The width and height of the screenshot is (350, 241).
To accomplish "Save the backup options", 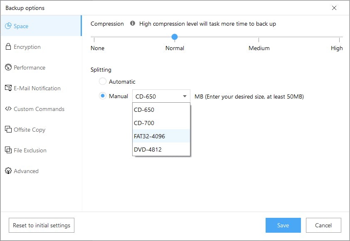I will click(x=283, y=225).
